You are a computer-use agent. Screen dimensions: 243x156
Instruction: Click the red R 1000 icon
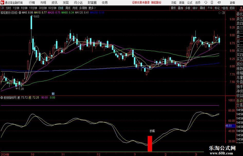(x=241, y=9)
